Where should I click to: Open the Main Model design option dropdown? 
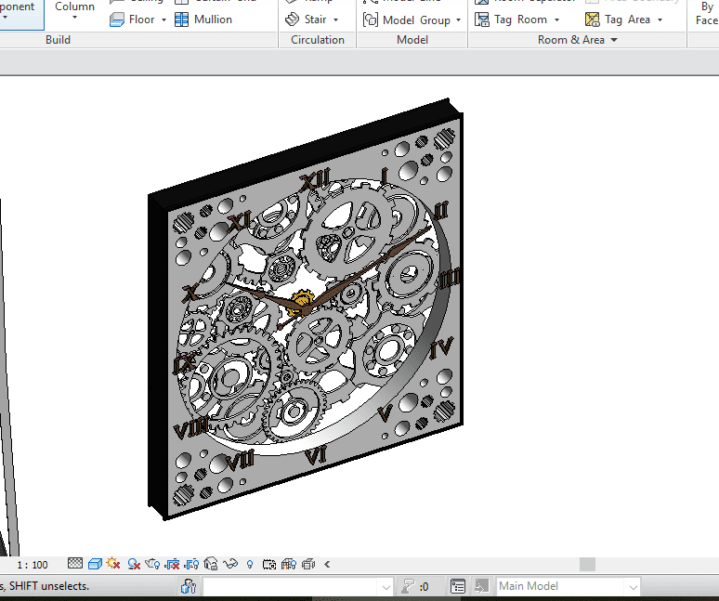(x=633, y=586)
